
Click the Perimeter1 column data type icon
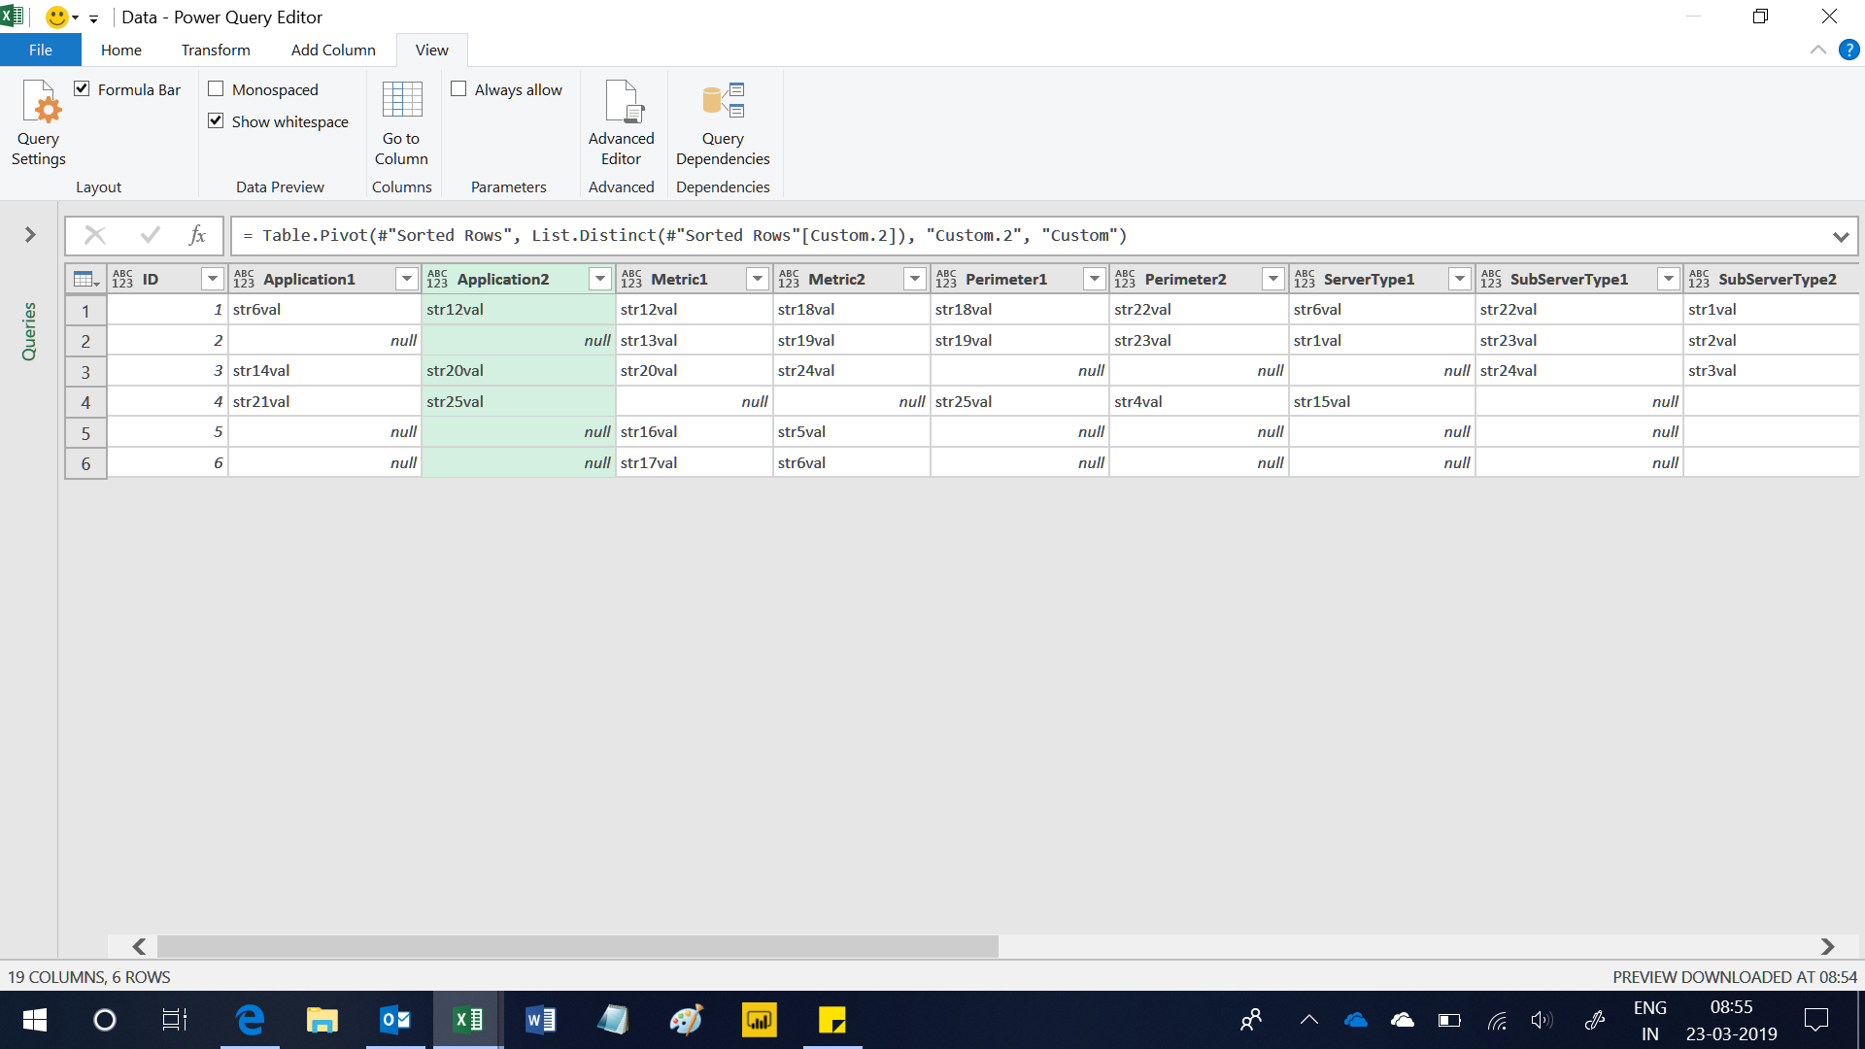click(946, 280)
